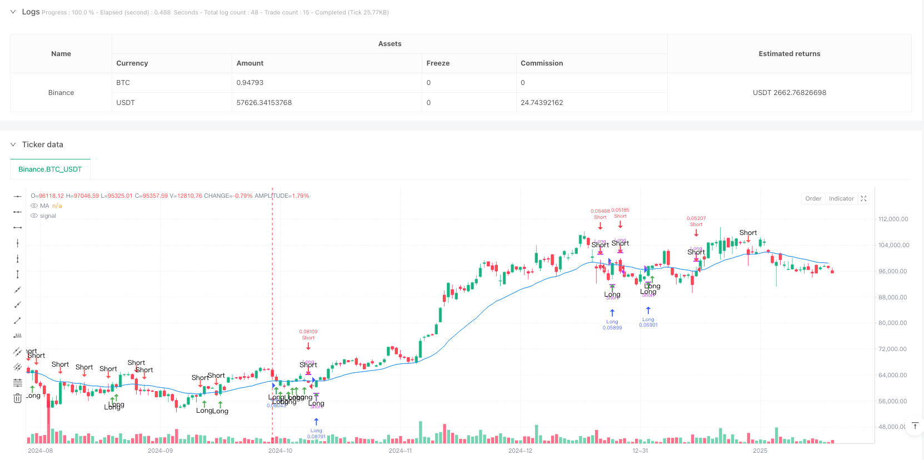Screen dimensions: 924x460
Task: Collapse the Ticker data section chevron
Action: [13, 144]
